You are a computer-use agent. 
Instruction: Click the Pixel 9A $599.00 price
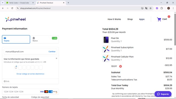[x=168, y=40]
